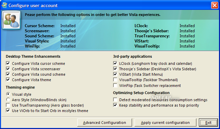Click the VisualTooltip: status label

pyautogui.click(x=147, y=46)
